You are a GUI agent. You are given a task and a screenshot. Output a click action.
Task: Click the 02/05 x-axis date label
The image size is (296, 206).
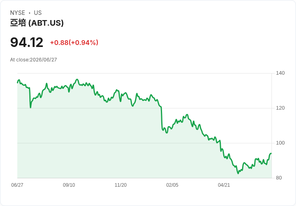point(172,185)
